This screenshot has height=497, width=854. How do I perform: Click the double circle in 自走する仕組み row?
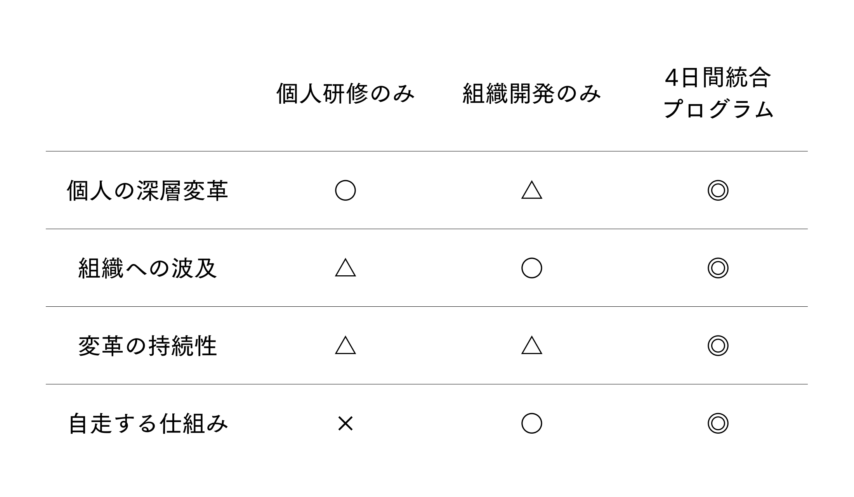(718, 423)
